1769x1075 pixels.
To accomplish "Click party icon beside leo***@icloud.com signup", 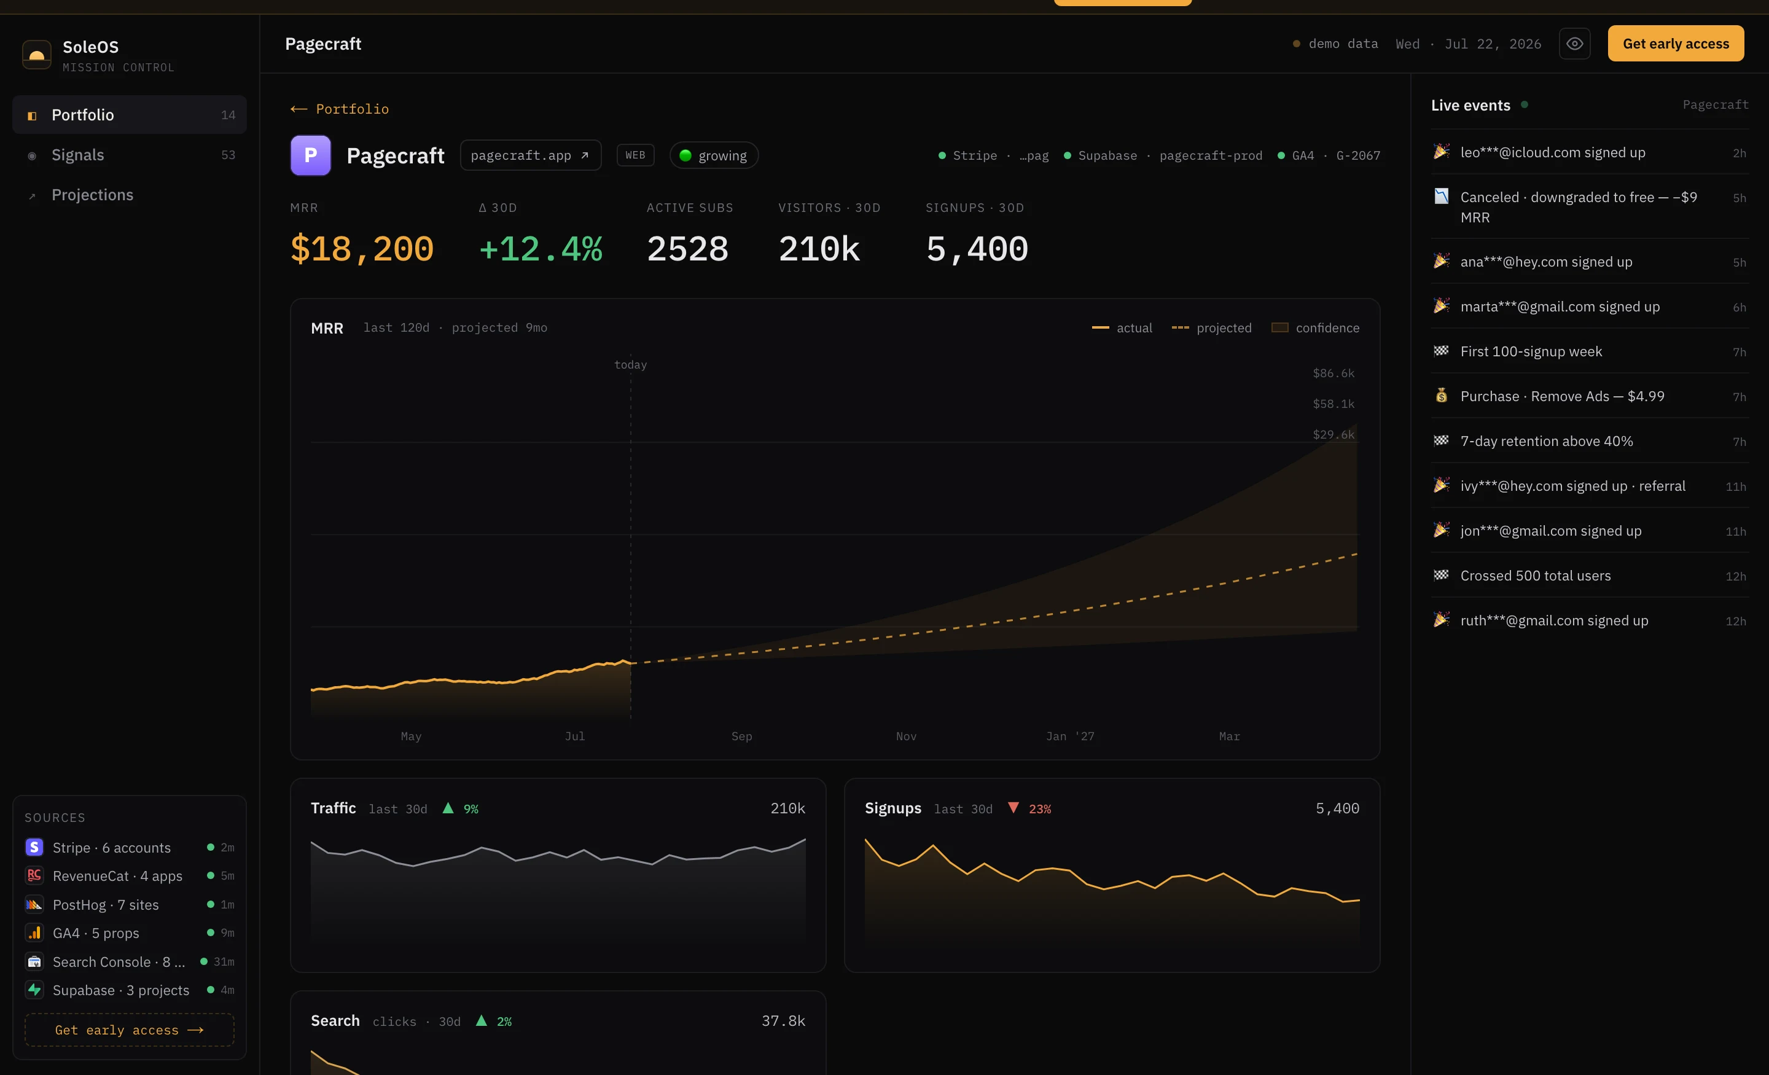I will pyautogui.click(x=1441, y=152).
